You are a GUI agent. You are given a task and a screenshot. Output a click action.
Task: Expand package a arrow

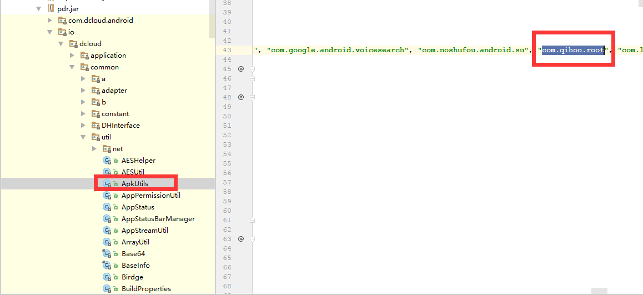pyautogui.click(x=83, y=79)
